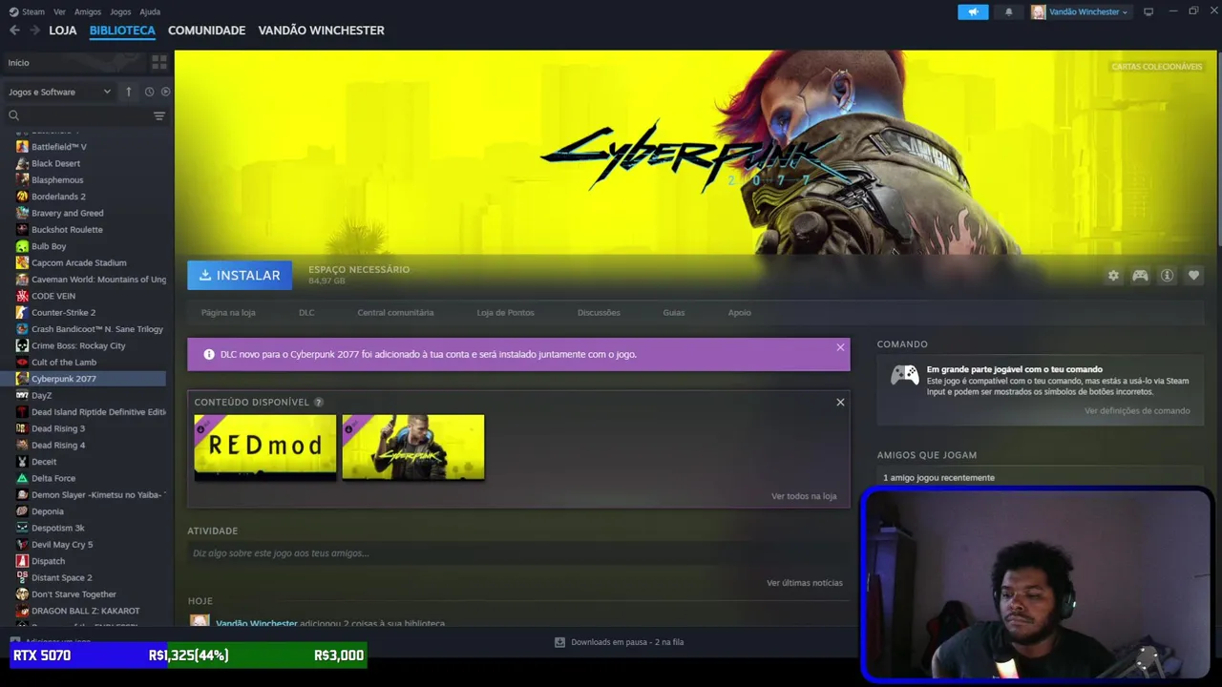
Task: Open the Amigos menu
Action: (x=88, y=12)
